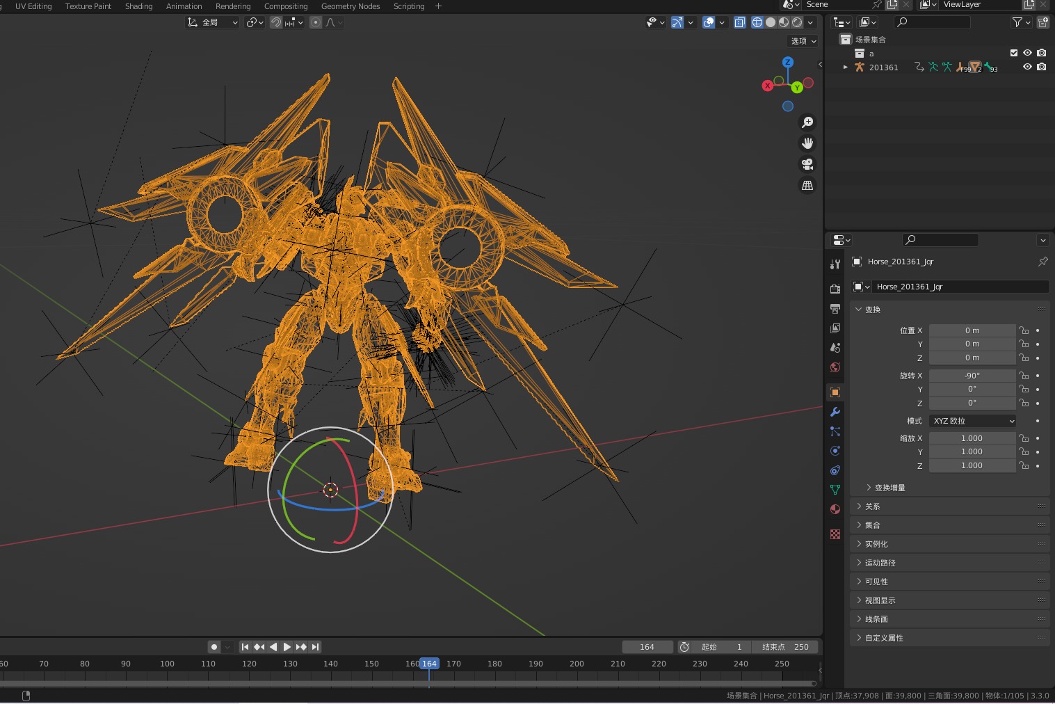Click the current frame 164 field
The image size is (1055, 704).
pos(647,647)
